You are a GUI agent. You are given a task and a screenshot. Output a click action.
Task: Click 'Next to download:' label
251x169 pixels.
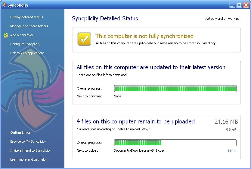coord(90,96)
